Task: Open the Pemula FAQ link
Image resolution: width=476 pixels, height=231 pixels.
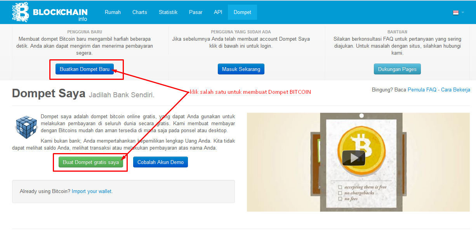Action: tap(422, 90)
